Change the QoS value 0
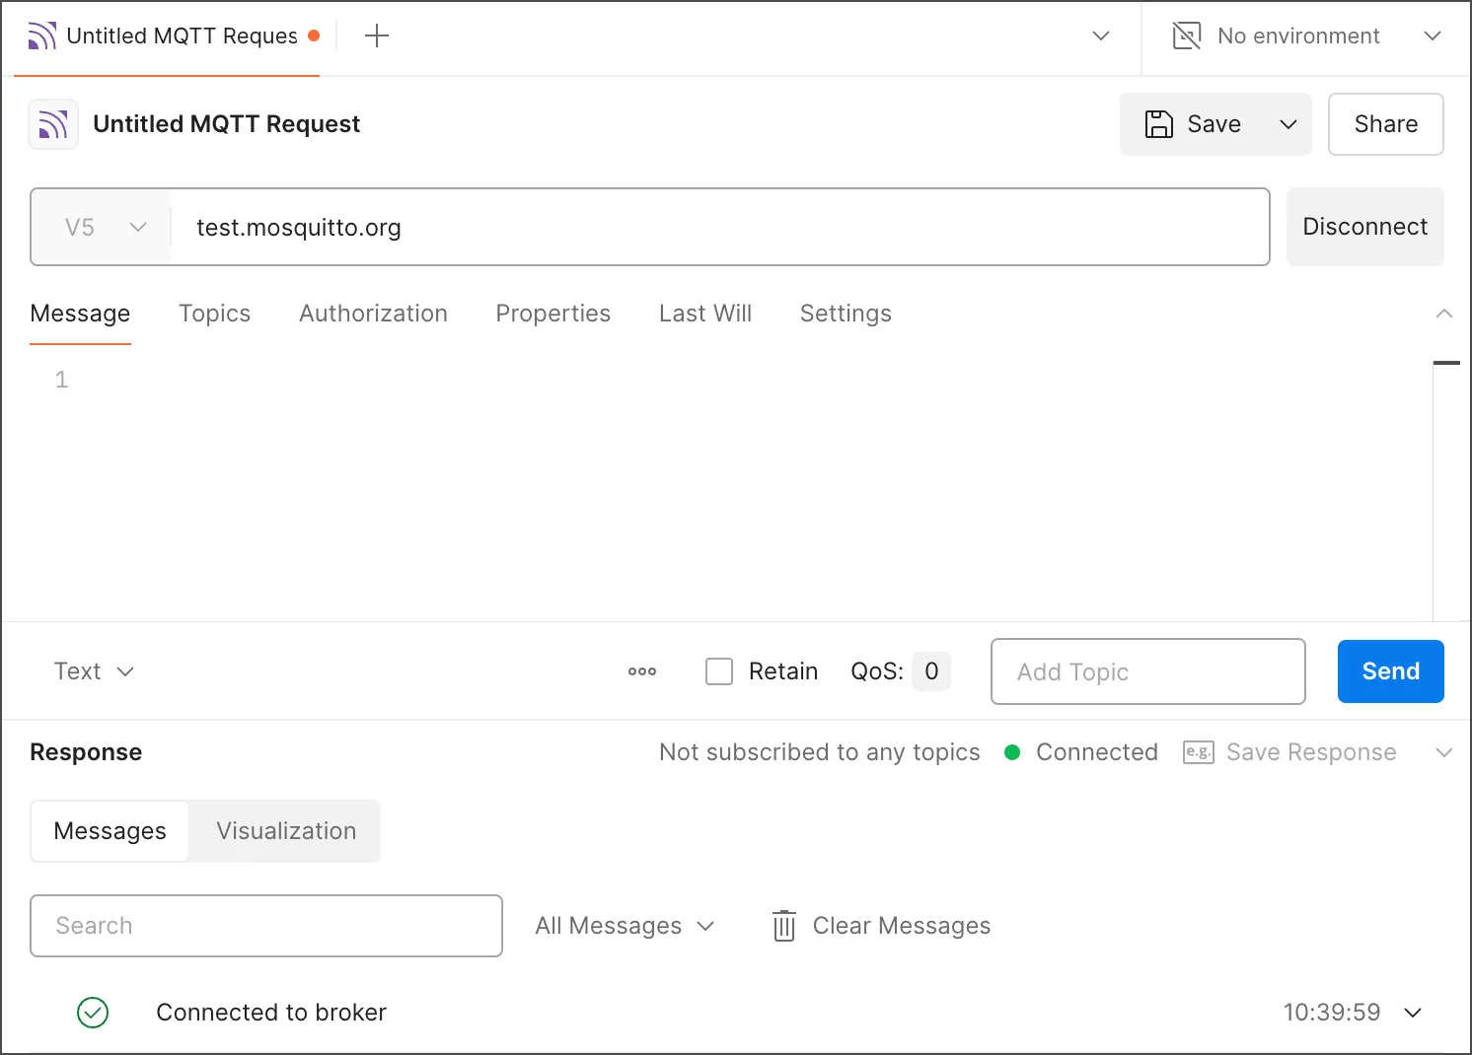 click(931, 671)
